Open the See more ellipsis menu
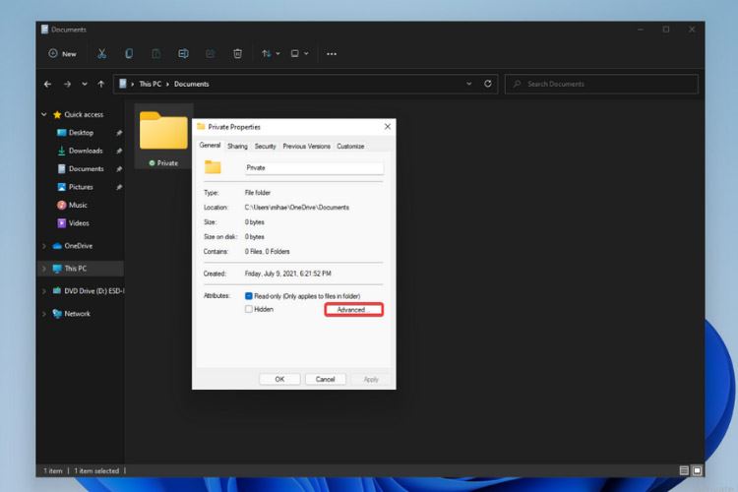This screenshot has height=492, width=738. [332, 53]
